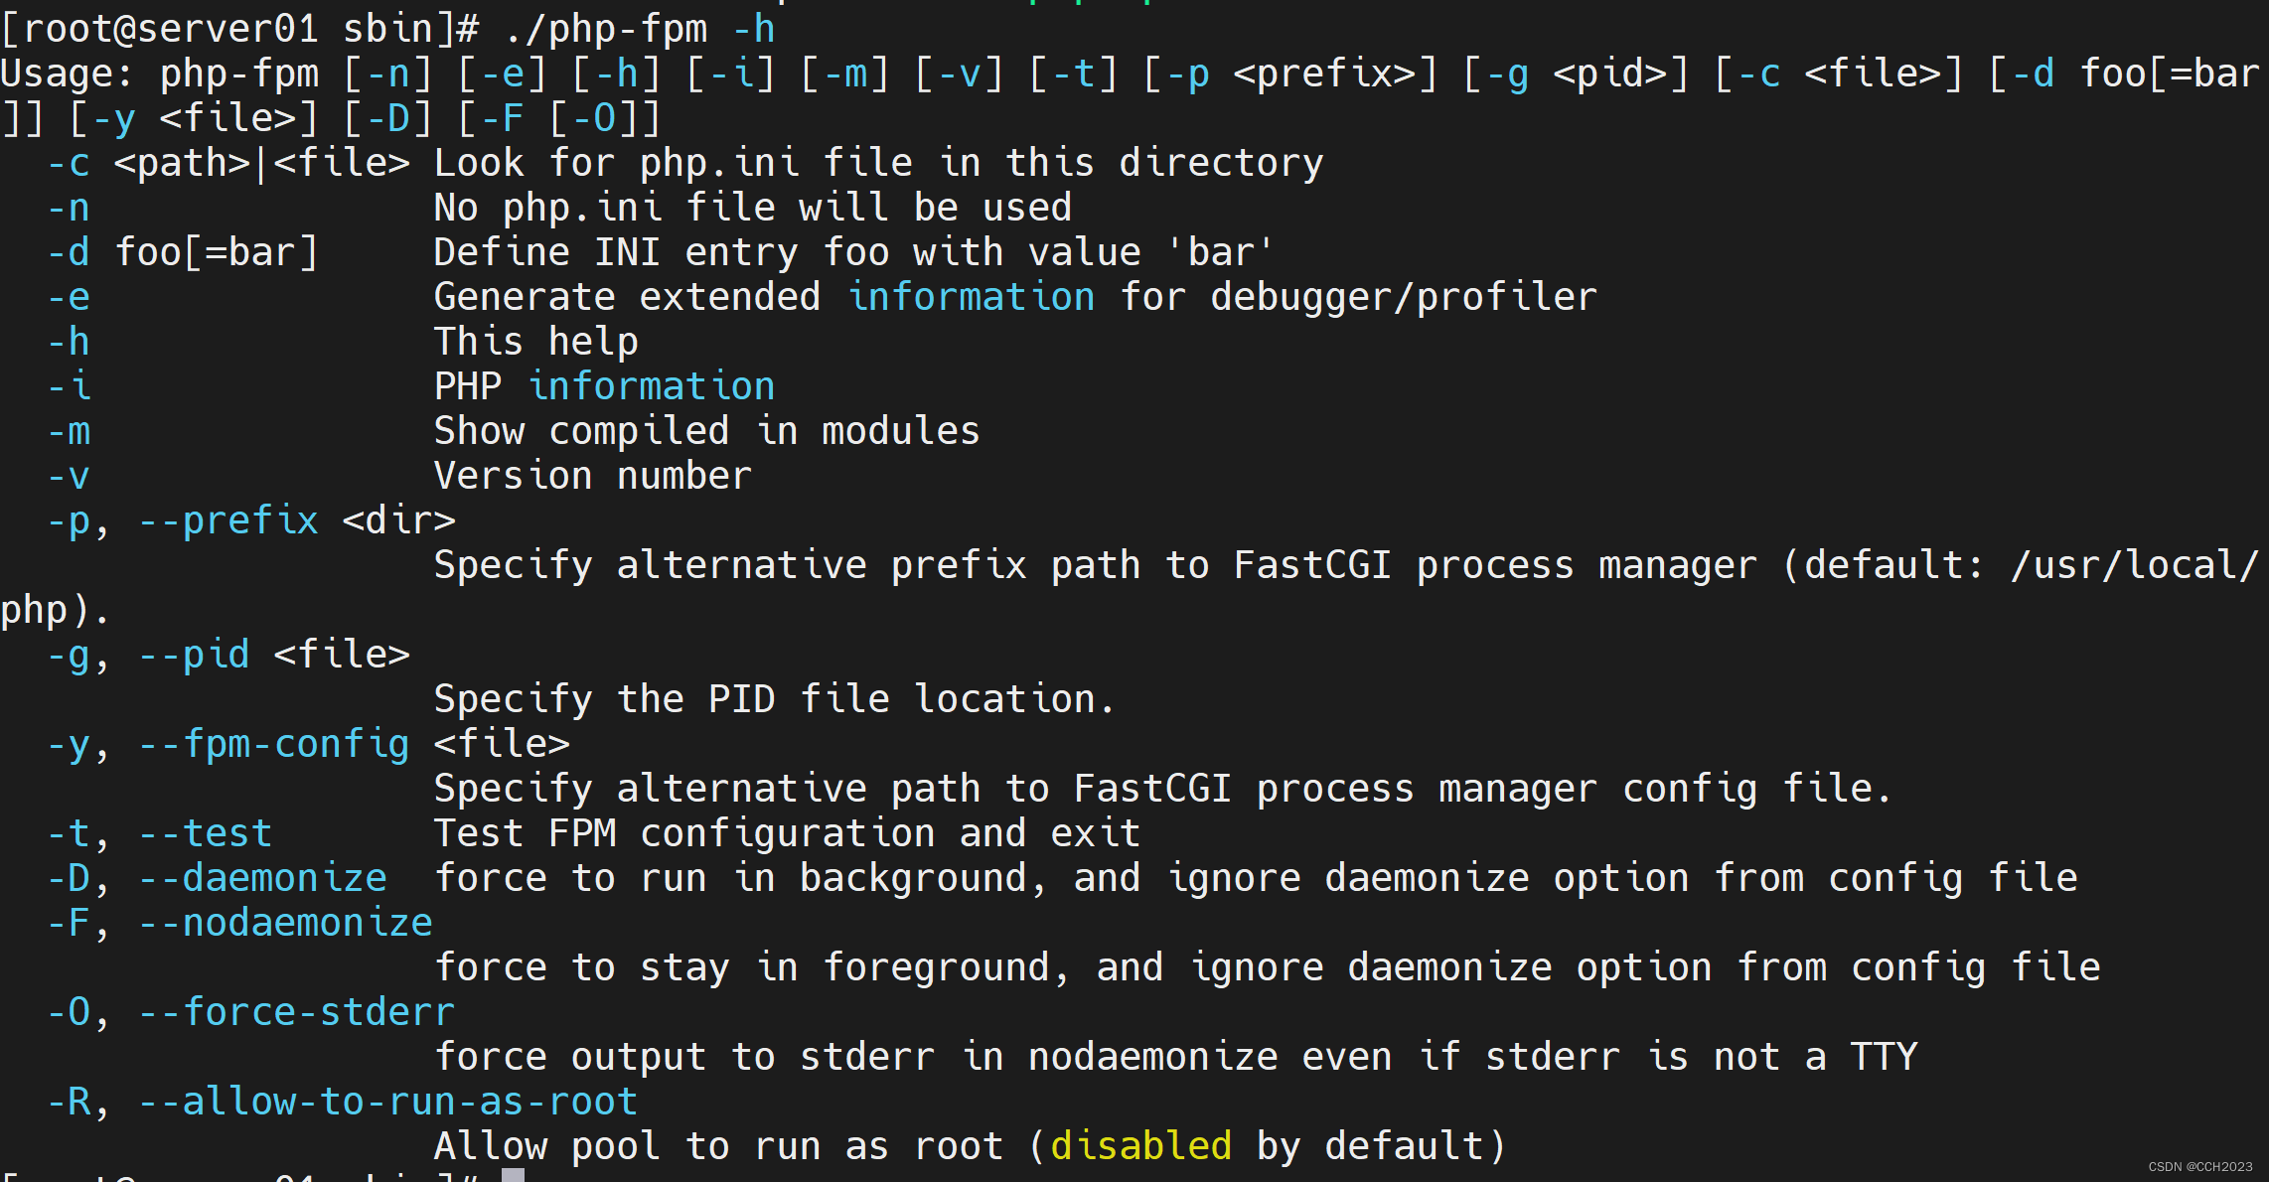Click the '--daemonize' option name
The height and width of the screenshot is (1182, 2269).
262,878
